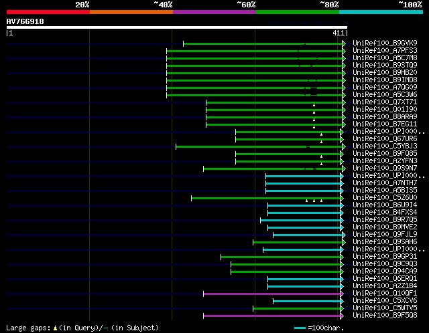The height and width of the screenshot is (333, 429).
Task: Click the cyan arrowhead on the Q9FJL9 row
Action: pos(344,235)
